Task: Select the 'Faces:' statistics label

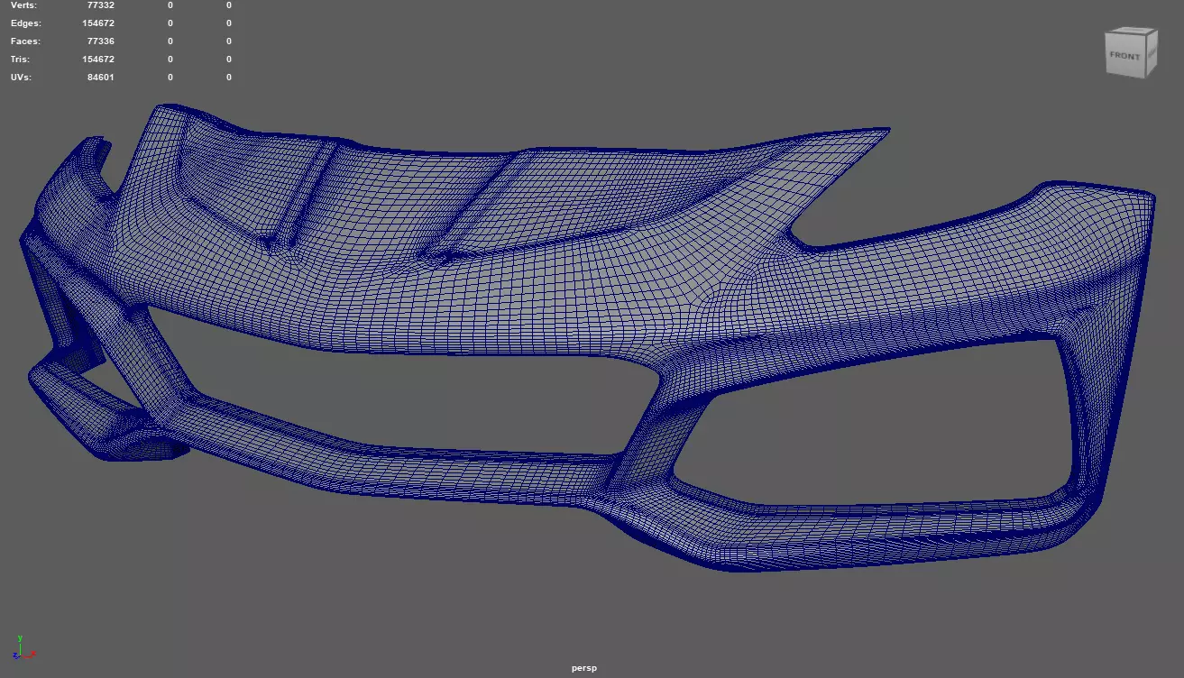Action: [x=25, y=41]
